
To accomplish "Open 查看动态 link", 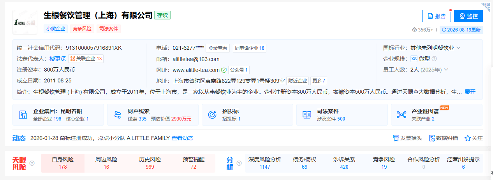I will click(182, 138).
